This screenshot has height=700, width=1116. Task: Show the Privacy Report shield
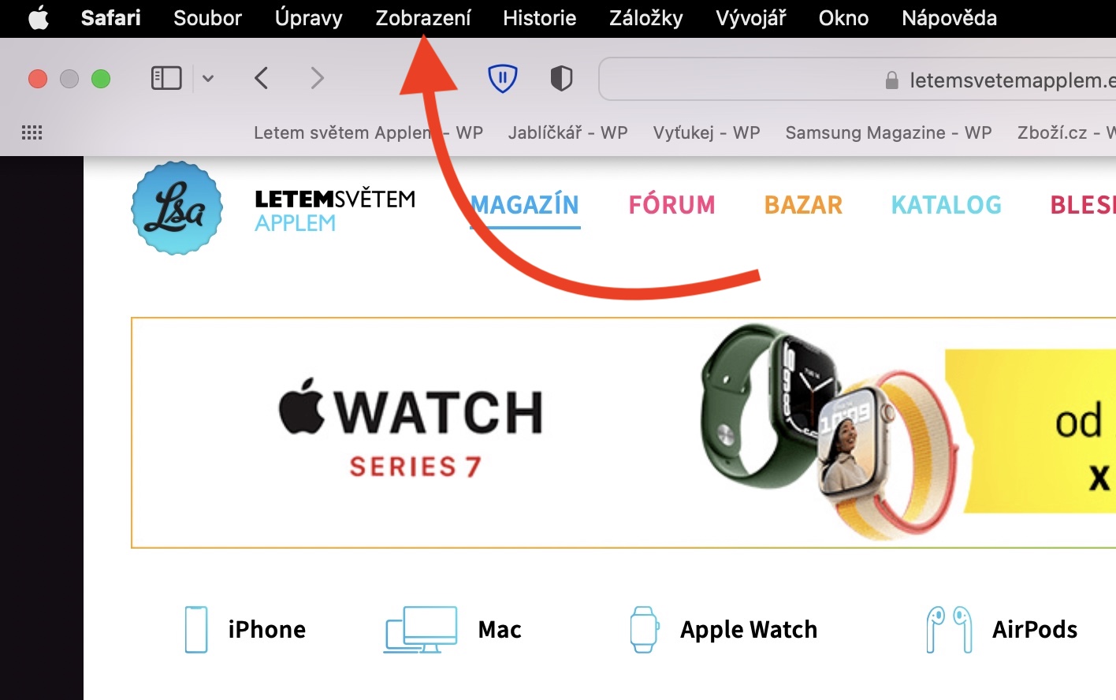561,78
